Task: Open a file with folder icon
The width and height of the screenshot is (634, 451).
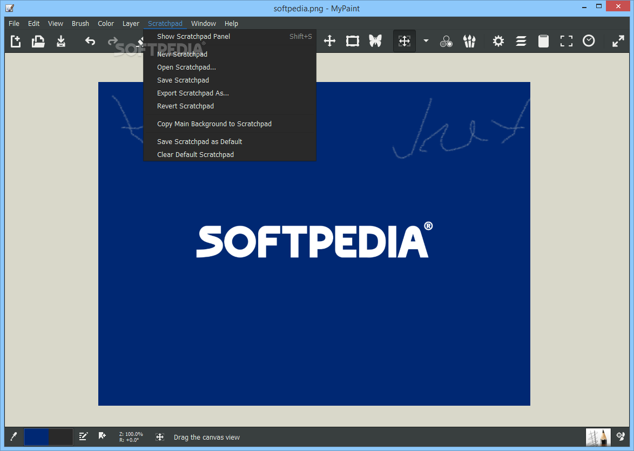Action: click(x=38, y=41)
